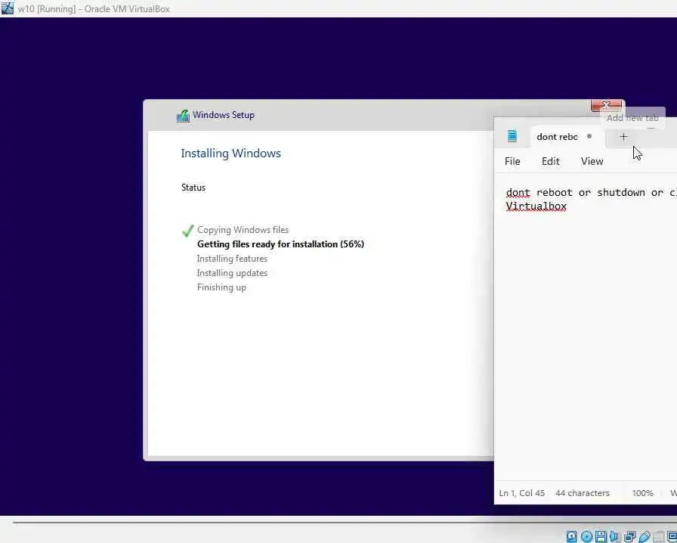Click 'Finishing up' status line

[x=221, y=287]
